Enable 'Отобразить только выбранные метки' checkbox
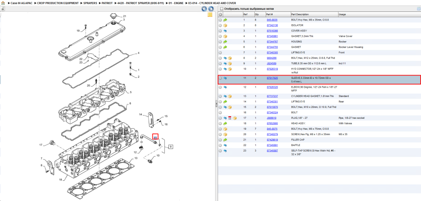This screenshot has height=201, width=421. pos(221,9)
